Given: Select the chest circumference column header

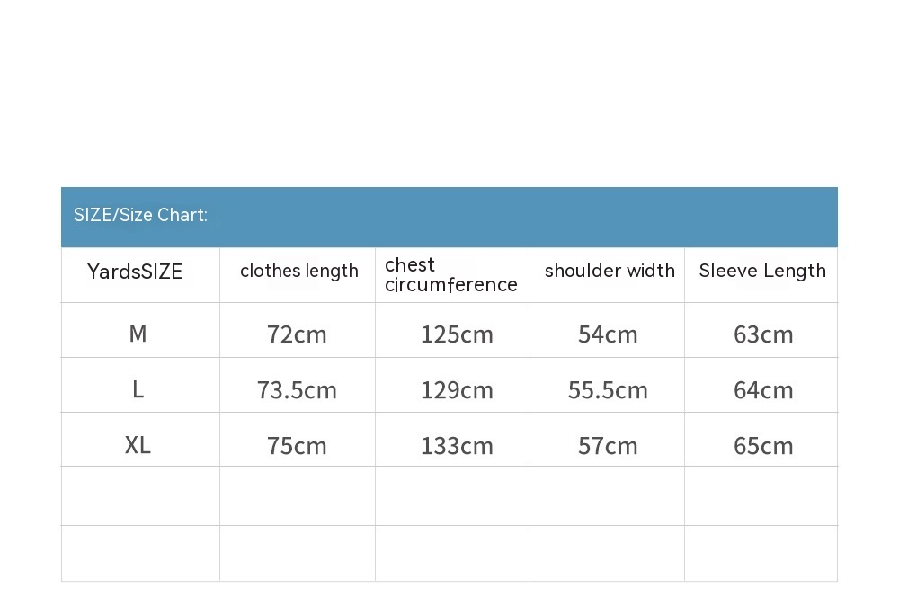Looking at the screenshot, I should 451,275.
